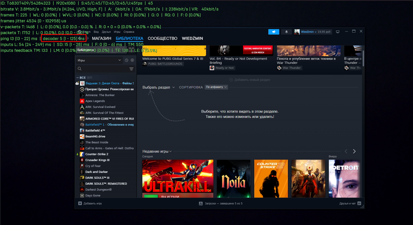
Task: Open Выбрать раздел dropdown
Action: pos(158,87)
